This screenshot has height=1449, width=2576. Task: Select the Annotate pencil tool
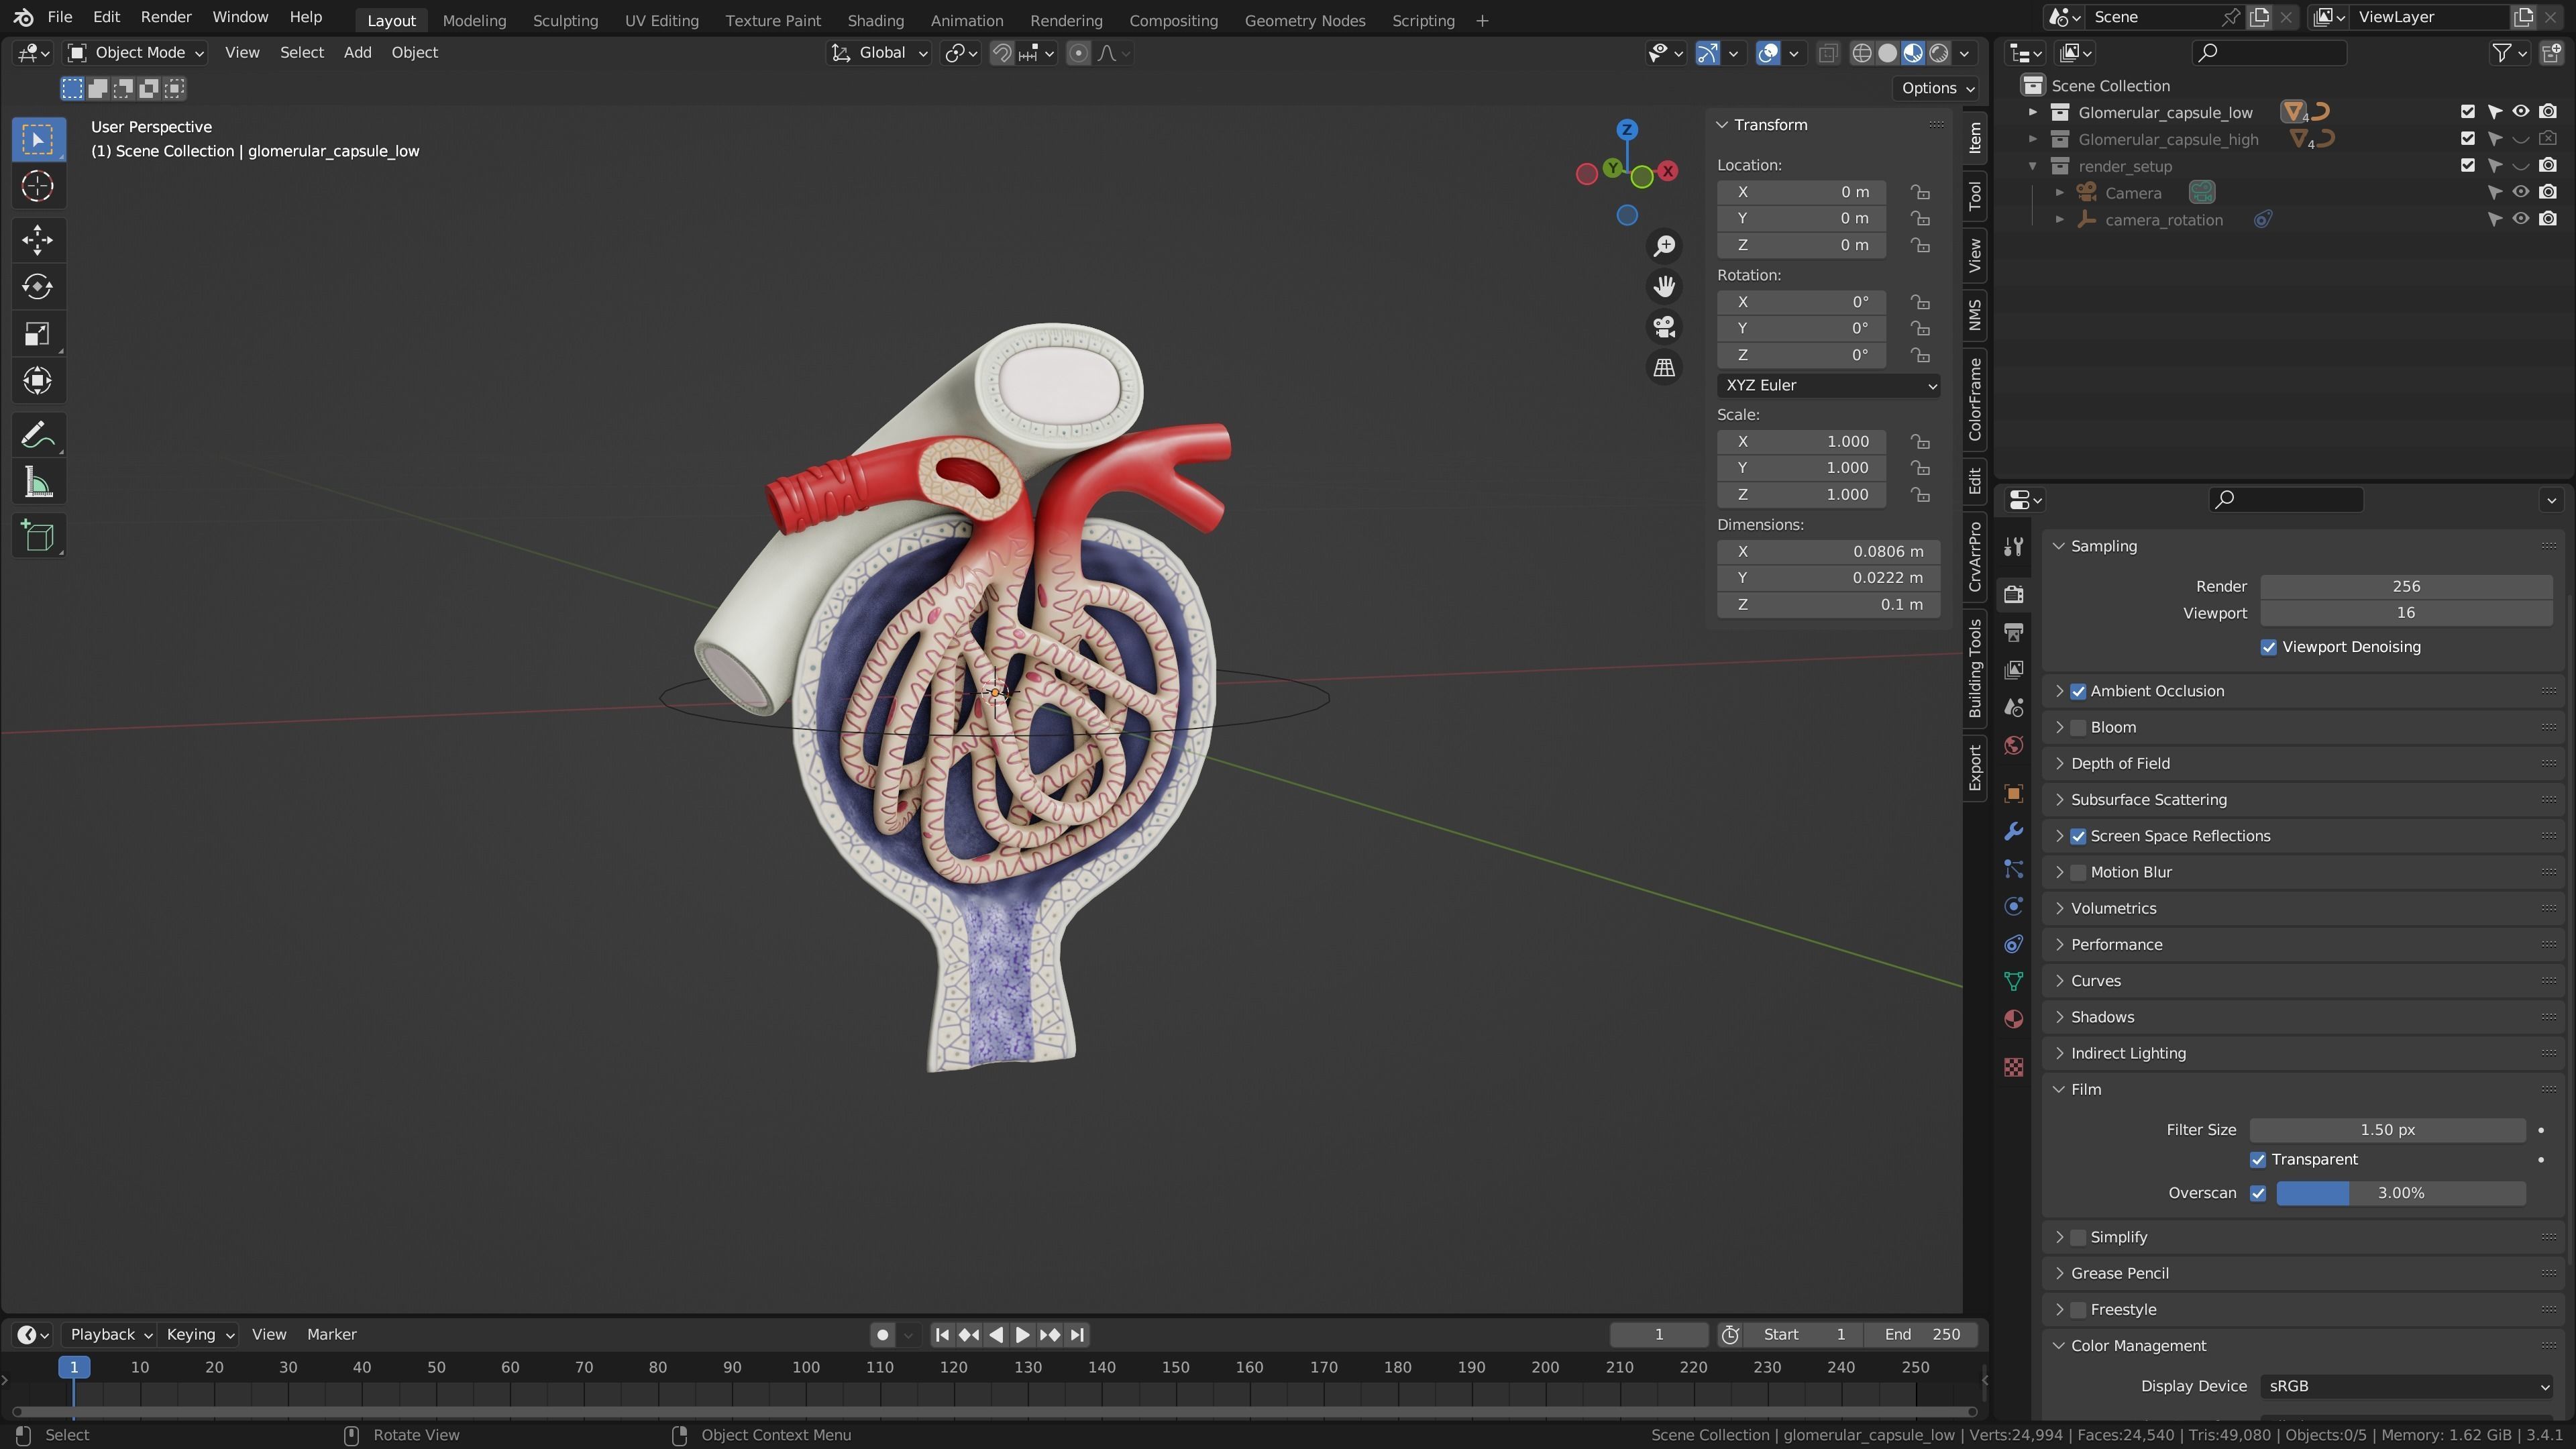37,435
